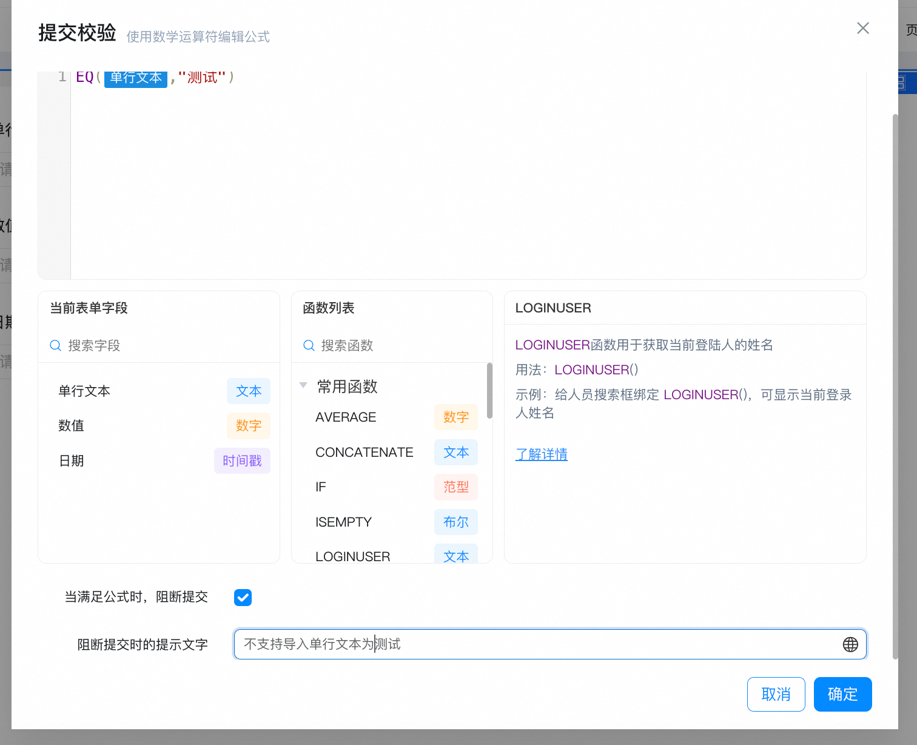The image size is (917, 745).
Task: Click the search icon in 搜索函数
Action: tap(309, 345)
